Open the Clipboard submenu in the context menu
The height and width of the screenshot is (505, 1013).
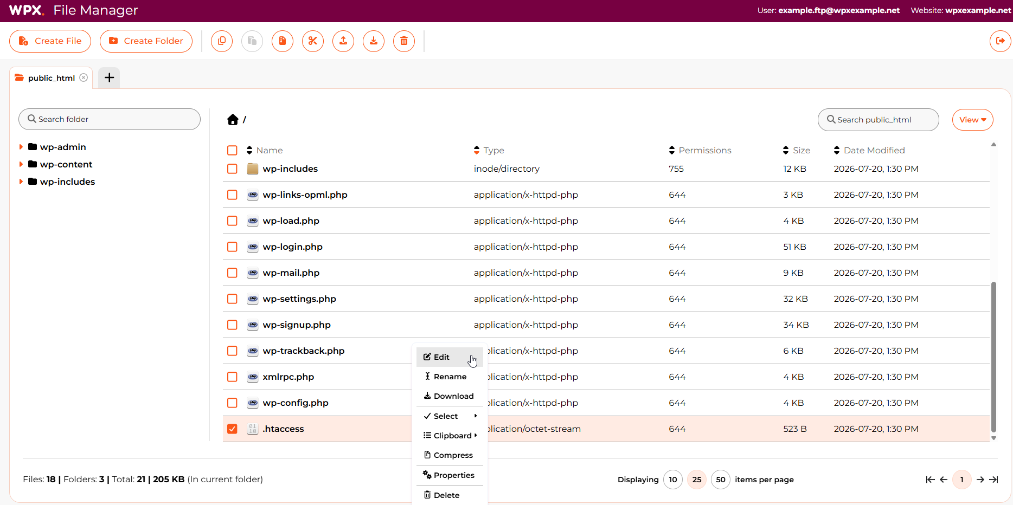point(450,436)
